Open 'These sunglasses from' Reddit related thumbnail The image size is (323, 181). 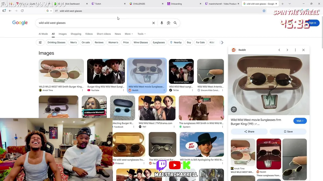tap(269, 154)
